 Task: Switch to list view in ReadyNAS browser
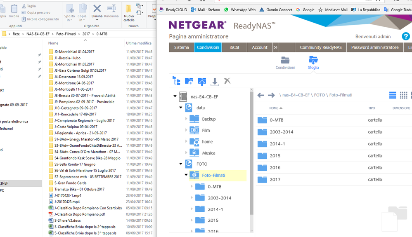click(x=393, y=95)
